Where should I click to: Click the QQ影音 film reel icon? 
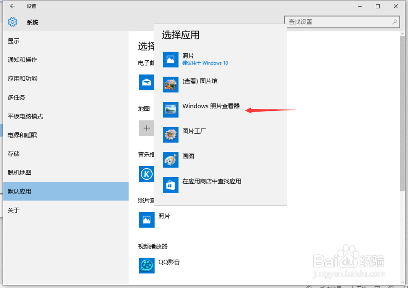pyautogui.click(x=146, y=266)
